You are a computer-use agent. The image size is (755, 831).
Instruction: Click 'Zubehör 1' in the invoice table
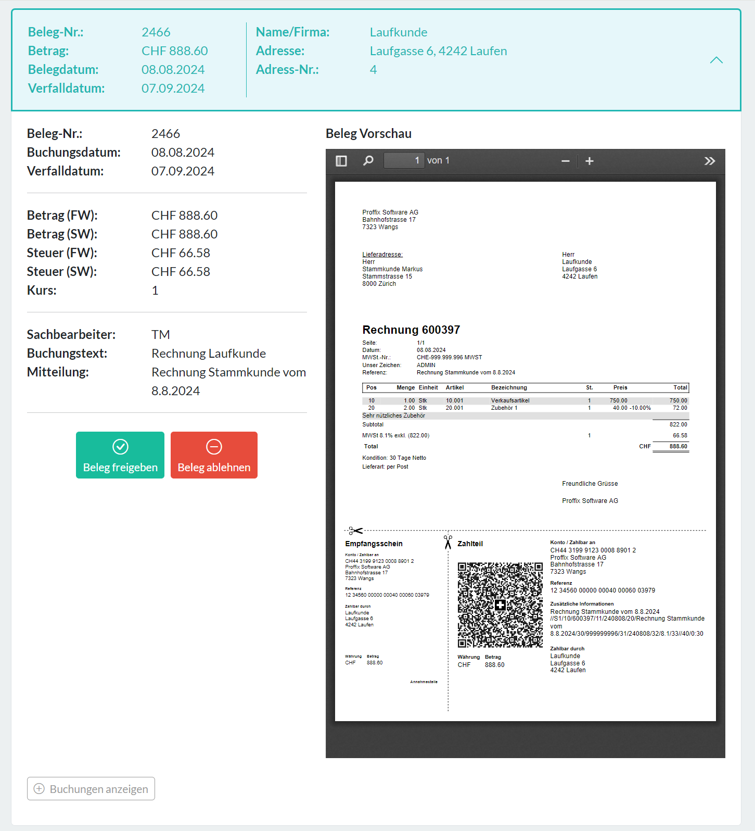(504, 408)
